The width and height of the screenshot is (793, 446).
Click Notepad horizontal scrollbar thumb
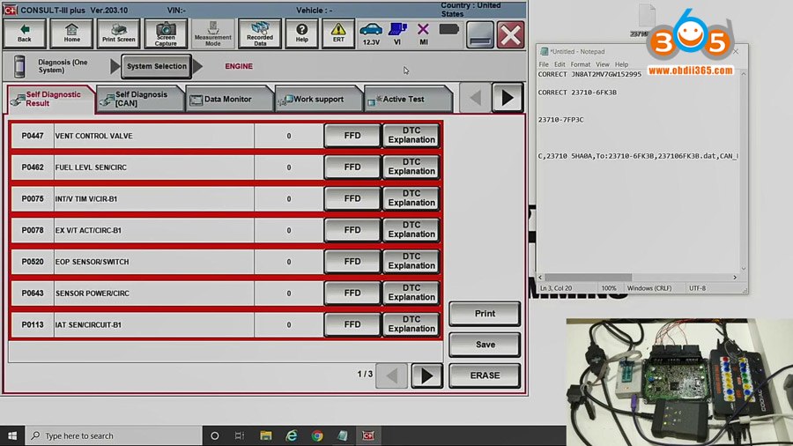point(589,277)
